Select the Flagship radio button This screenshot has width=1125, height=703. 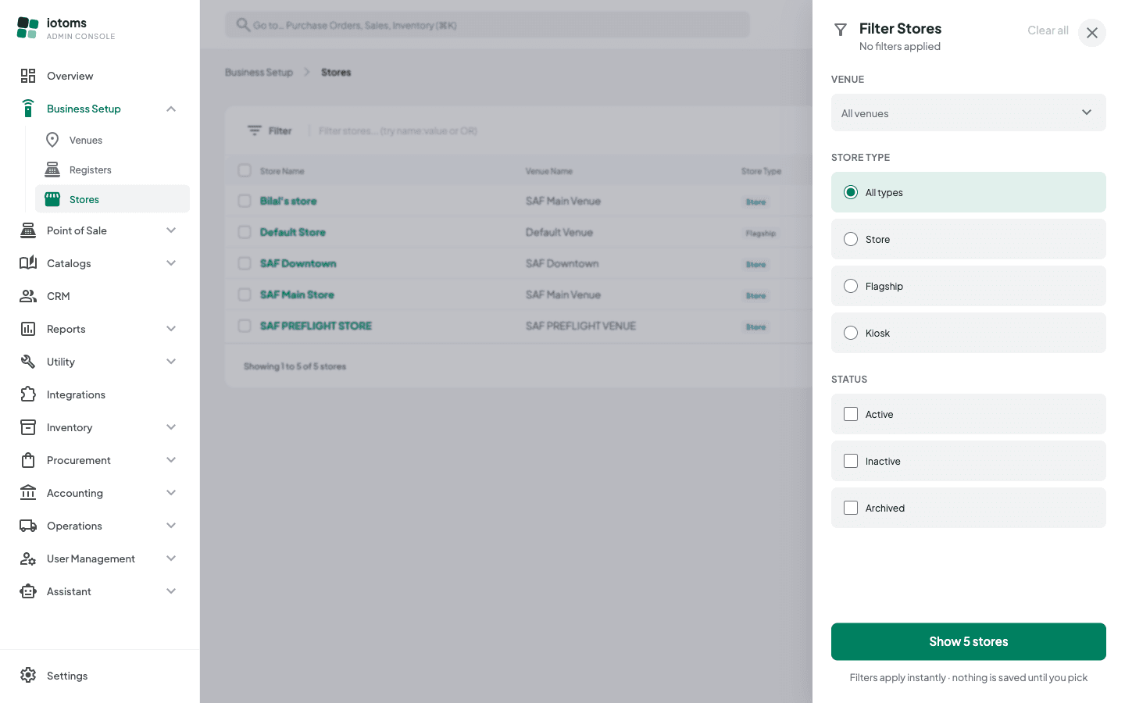(x=851, y=286)
